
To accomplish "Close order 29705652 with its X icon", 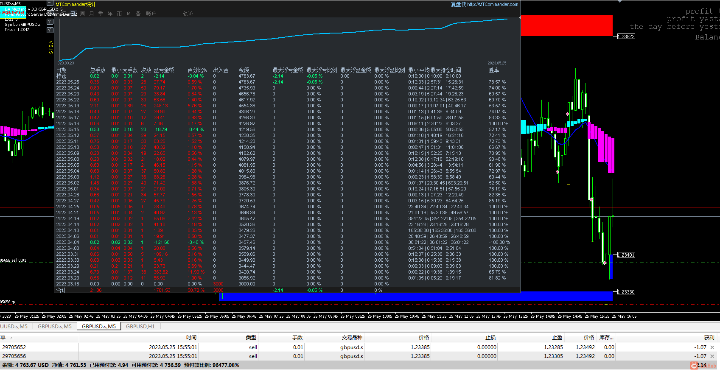I will pyautogui.click(x=712, y=347).
